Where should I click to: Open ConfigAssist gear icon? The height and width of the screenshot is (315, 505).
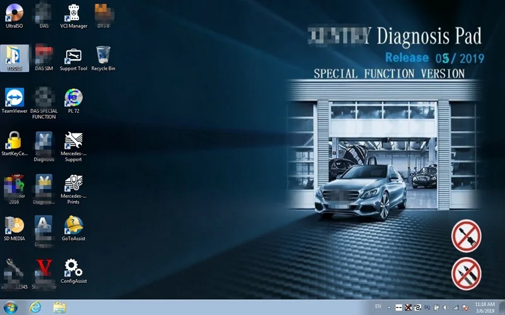73,268
